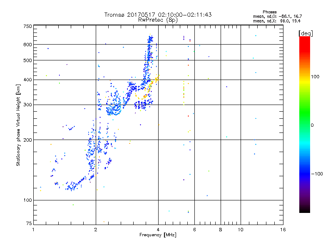
Task: Click the y-axis tick label '300'
Action: tap(27, 105)
